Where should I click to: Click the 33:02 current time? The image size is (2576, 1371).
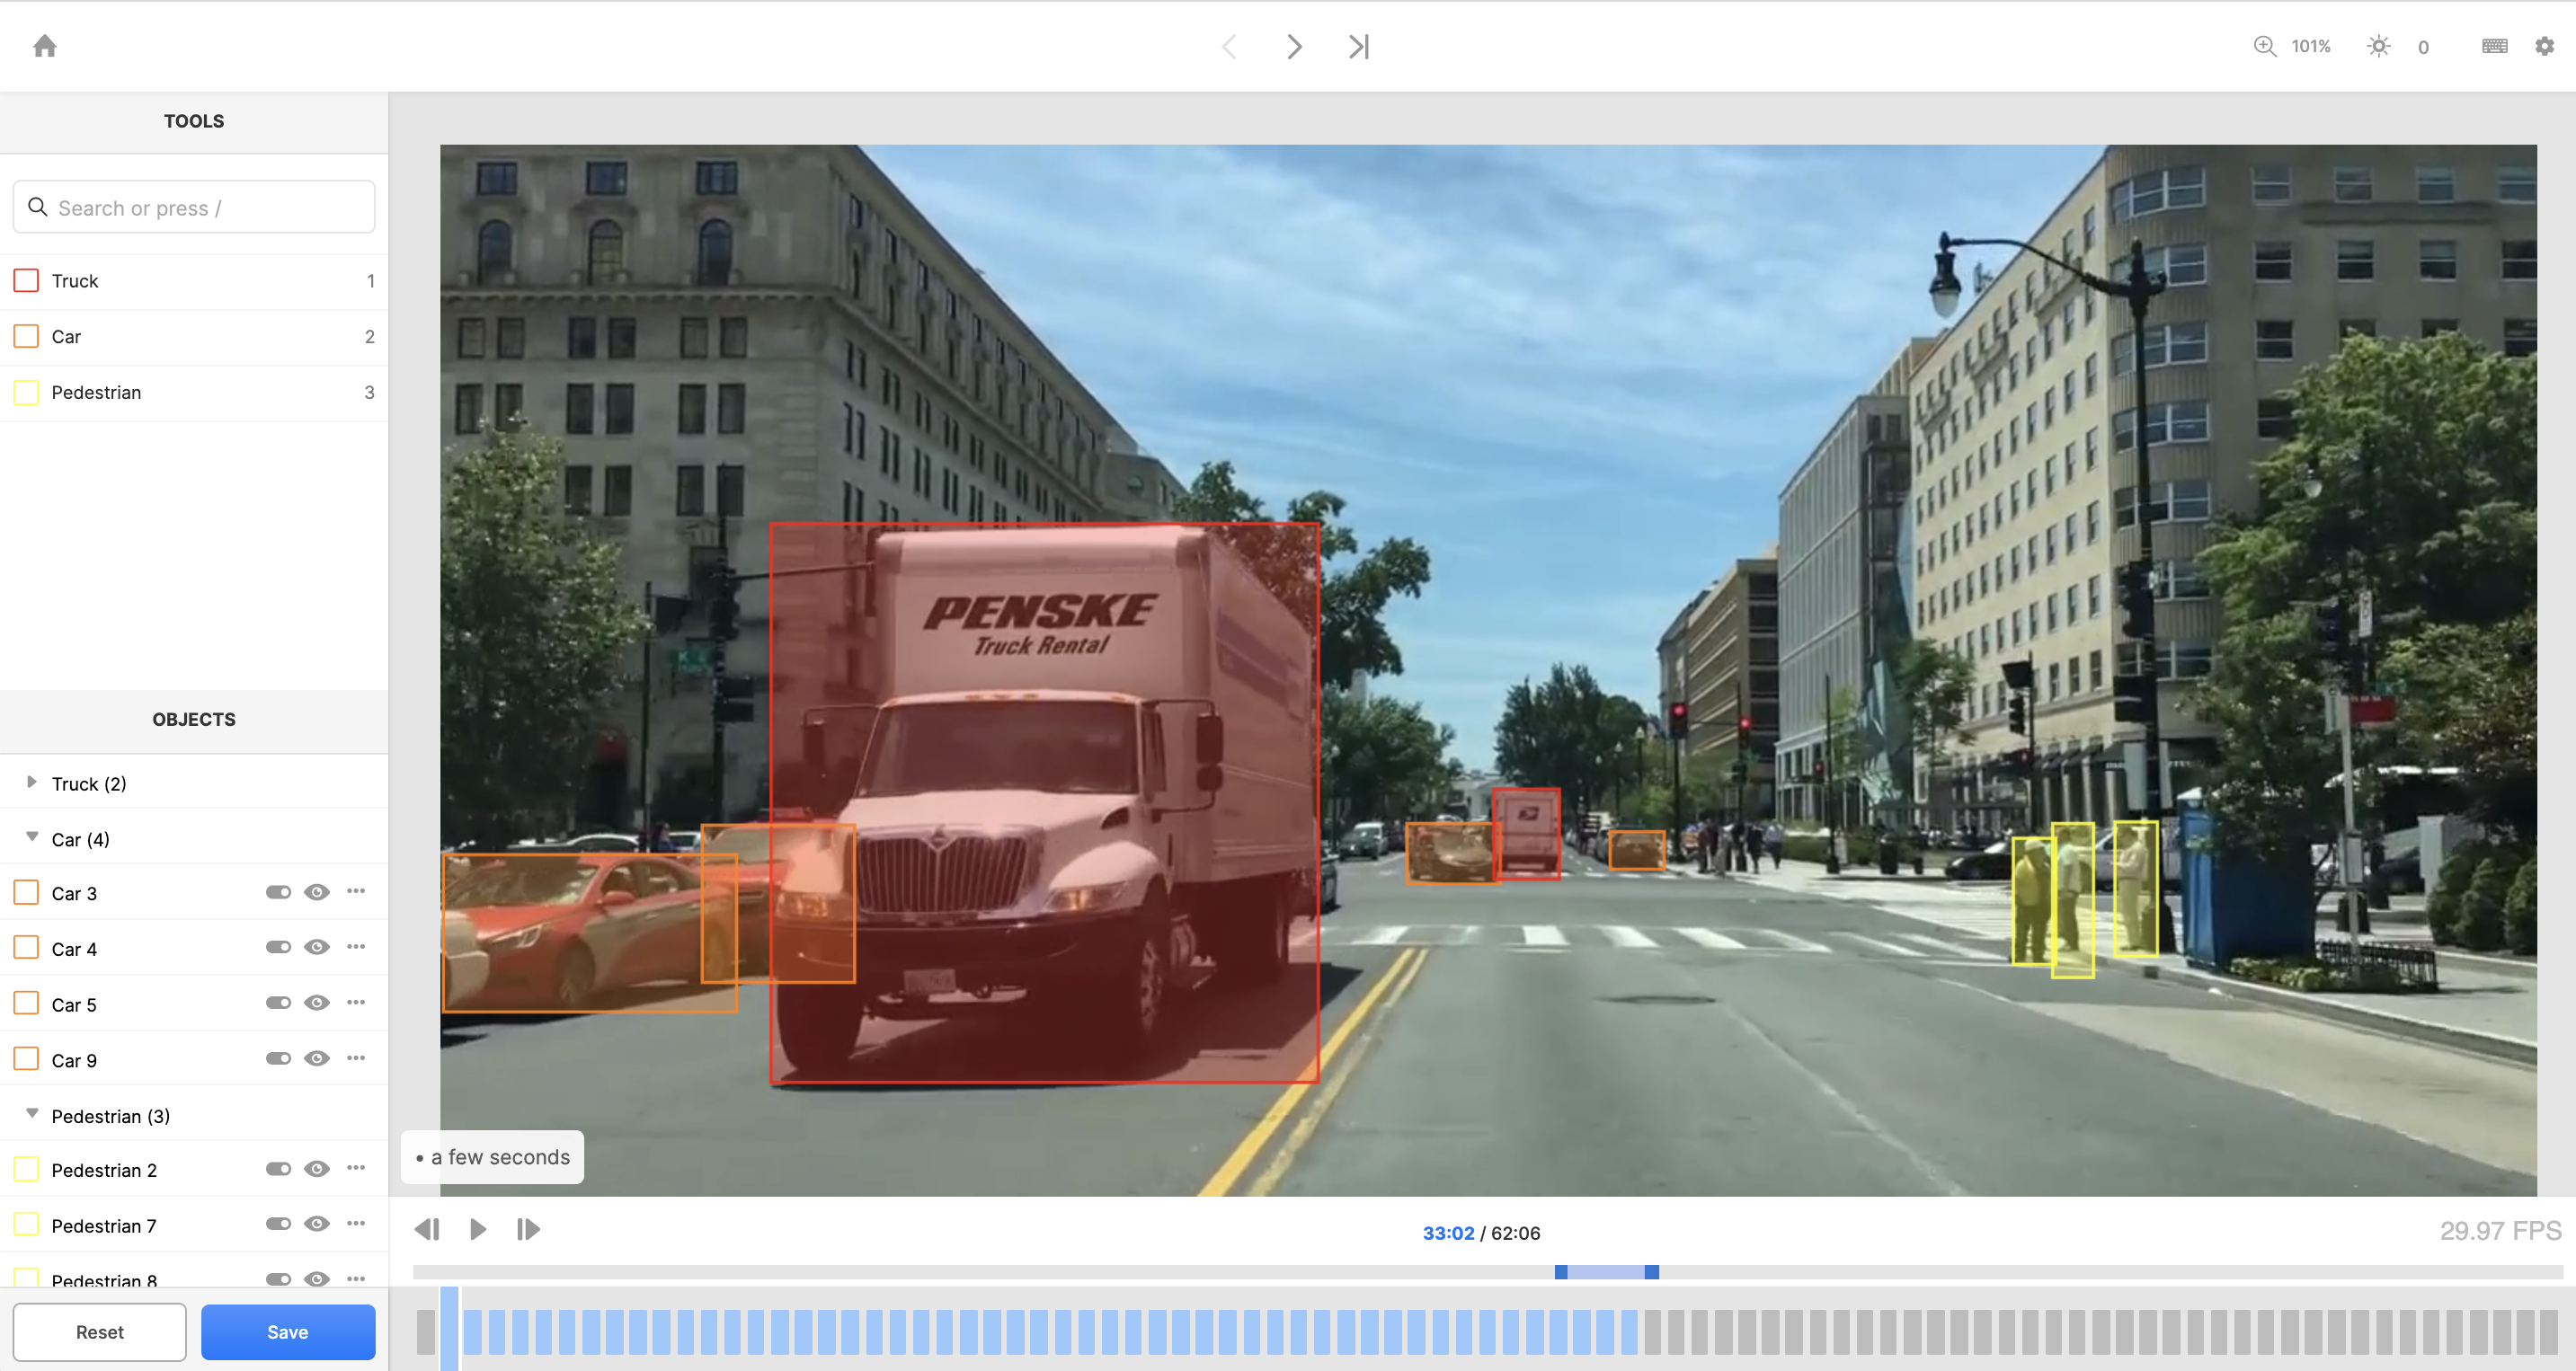click(1448, 1234)
